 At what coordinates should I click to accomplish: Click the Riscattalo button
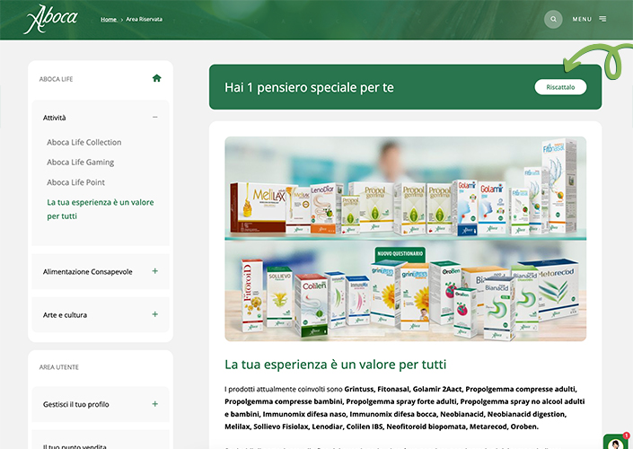click(x=560, y=87)
